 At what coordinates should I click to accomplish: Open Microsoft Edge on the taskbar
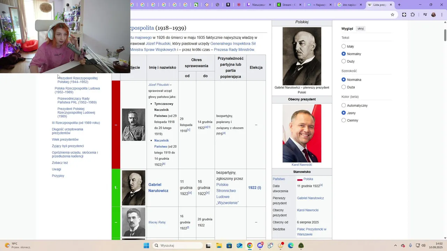coord(291,245)
